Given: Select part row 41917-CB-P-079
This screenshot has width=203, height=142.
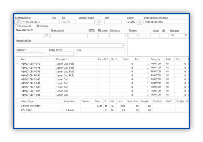Looking at the screenshot, I should point(102,71).
